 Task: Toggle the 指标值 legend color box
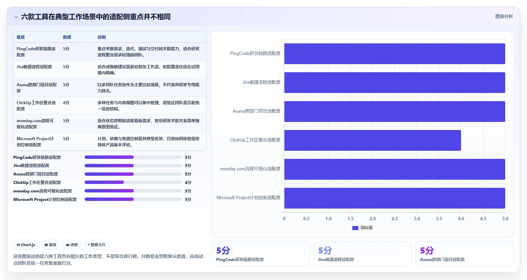[355, 228]
